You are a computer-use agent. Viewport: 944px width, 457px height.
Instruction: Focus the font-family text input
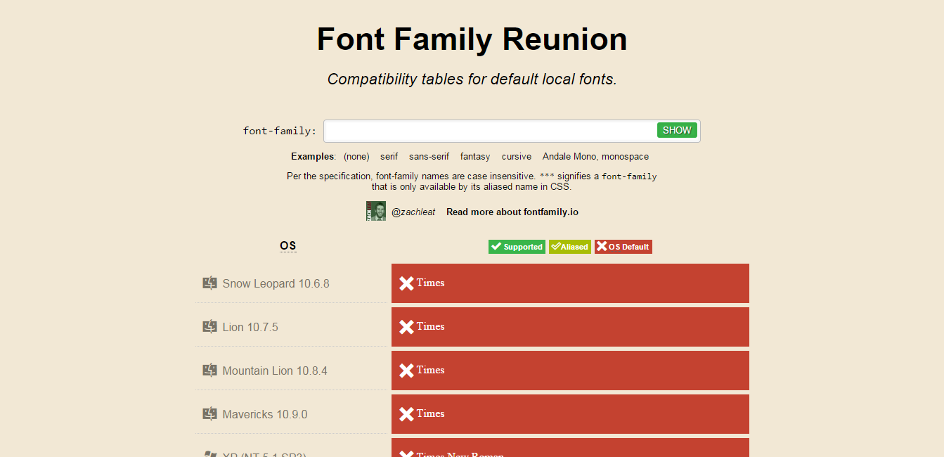(490, 131)
